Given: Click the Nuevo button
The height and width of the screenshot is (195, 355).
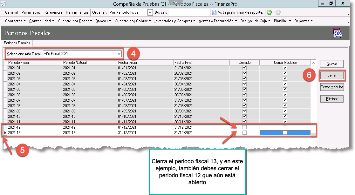Looking at the screenshot, I should [x=332, y=64].
